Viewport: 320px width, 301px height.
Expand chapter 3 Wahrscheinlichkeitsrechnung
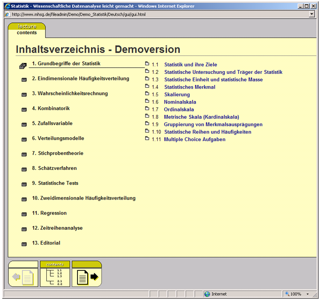click(70, 93)
